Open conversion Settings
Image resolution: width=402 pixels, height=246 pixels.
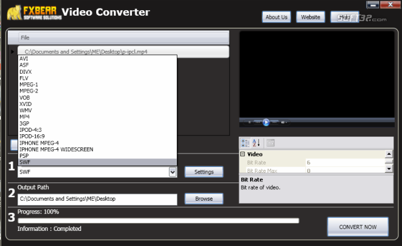tap(204, 172)
